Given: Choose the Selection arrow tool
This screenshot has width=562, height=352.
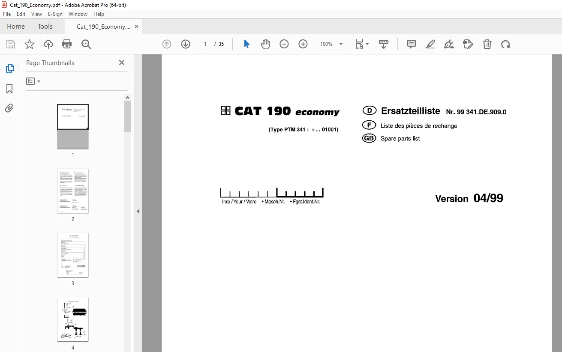Looking at the screenshot, I should pos(246,44).
